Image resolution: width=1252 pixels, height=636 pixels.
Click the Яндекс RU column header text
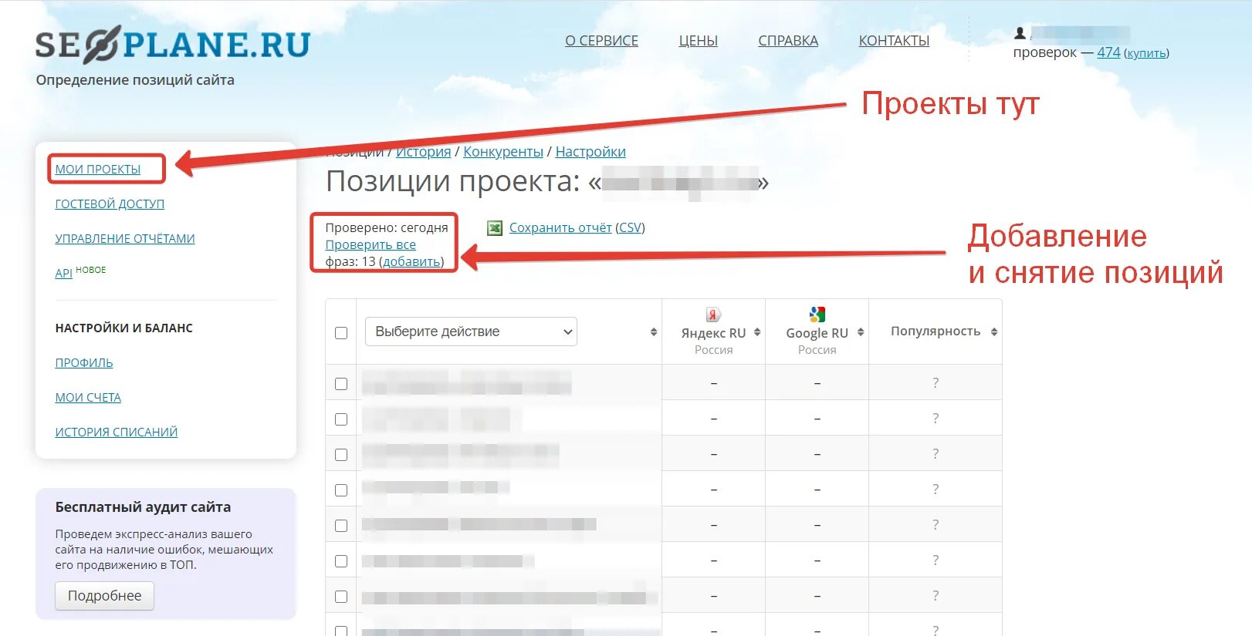pyautogui.click(x=713, y=333)
